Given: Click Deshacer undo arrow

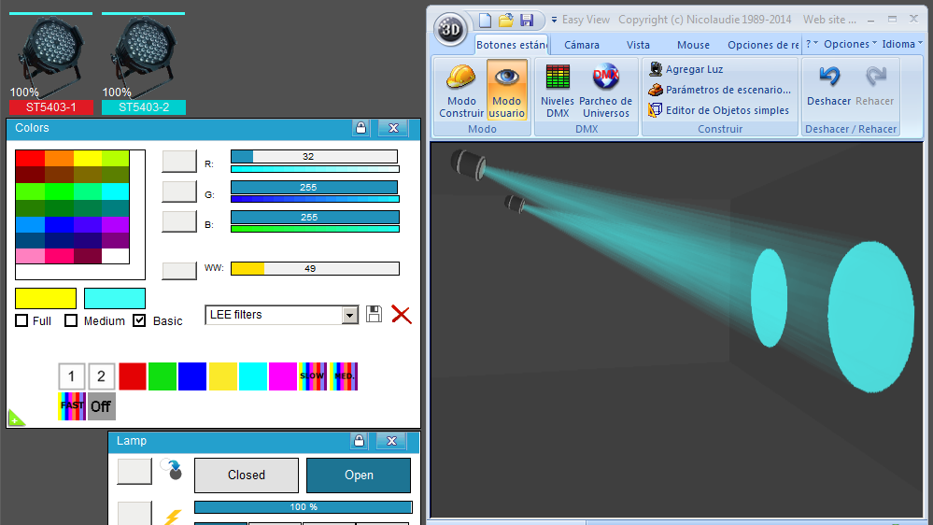Looking at the screenshot, I should pyautogui.click(x=829, y=86).
